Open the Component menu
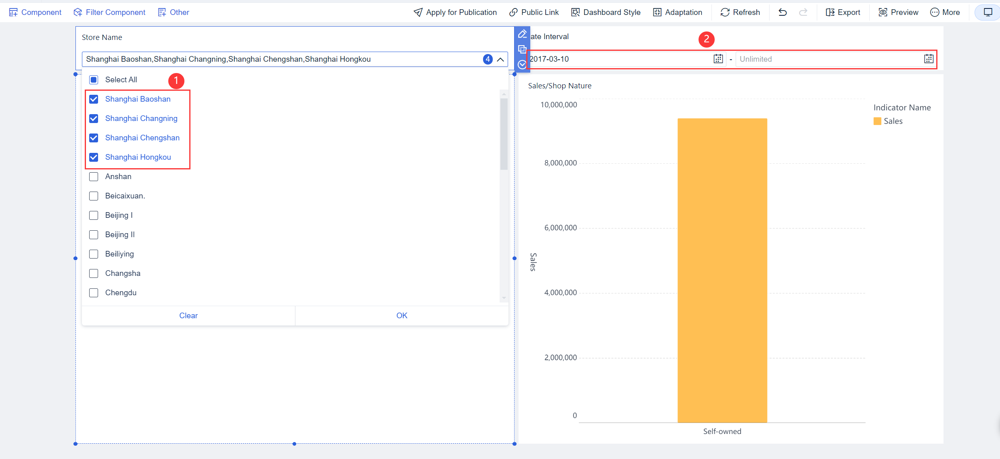Screen dimensions: 1000x459 35,12
